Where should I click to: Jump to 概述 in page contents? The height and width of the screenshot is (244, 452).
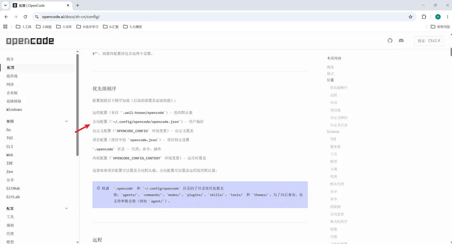click(x=330, y=67)
